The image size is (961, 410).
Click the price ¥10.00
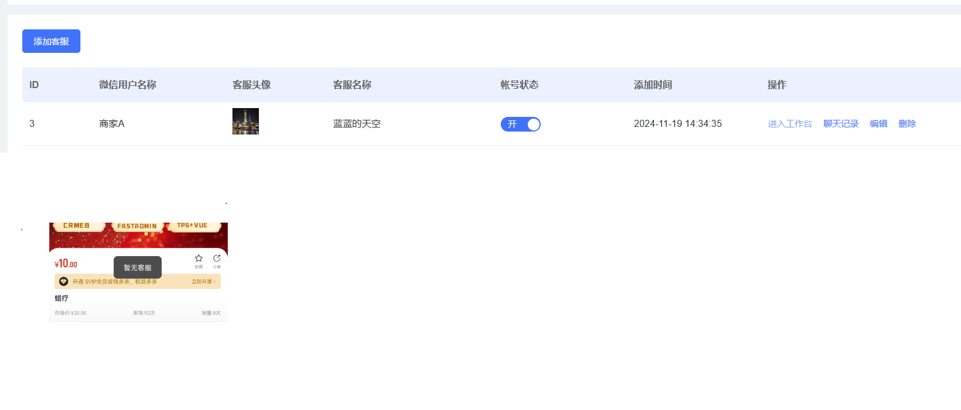[x=66, y=264]
